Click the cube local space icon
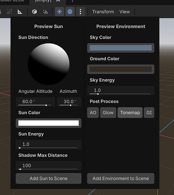 point(34,12)
